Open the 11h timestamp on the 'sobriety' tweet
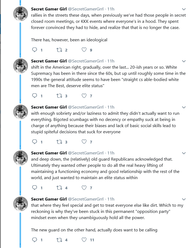 pyautogui.click(x=111, y=107)
